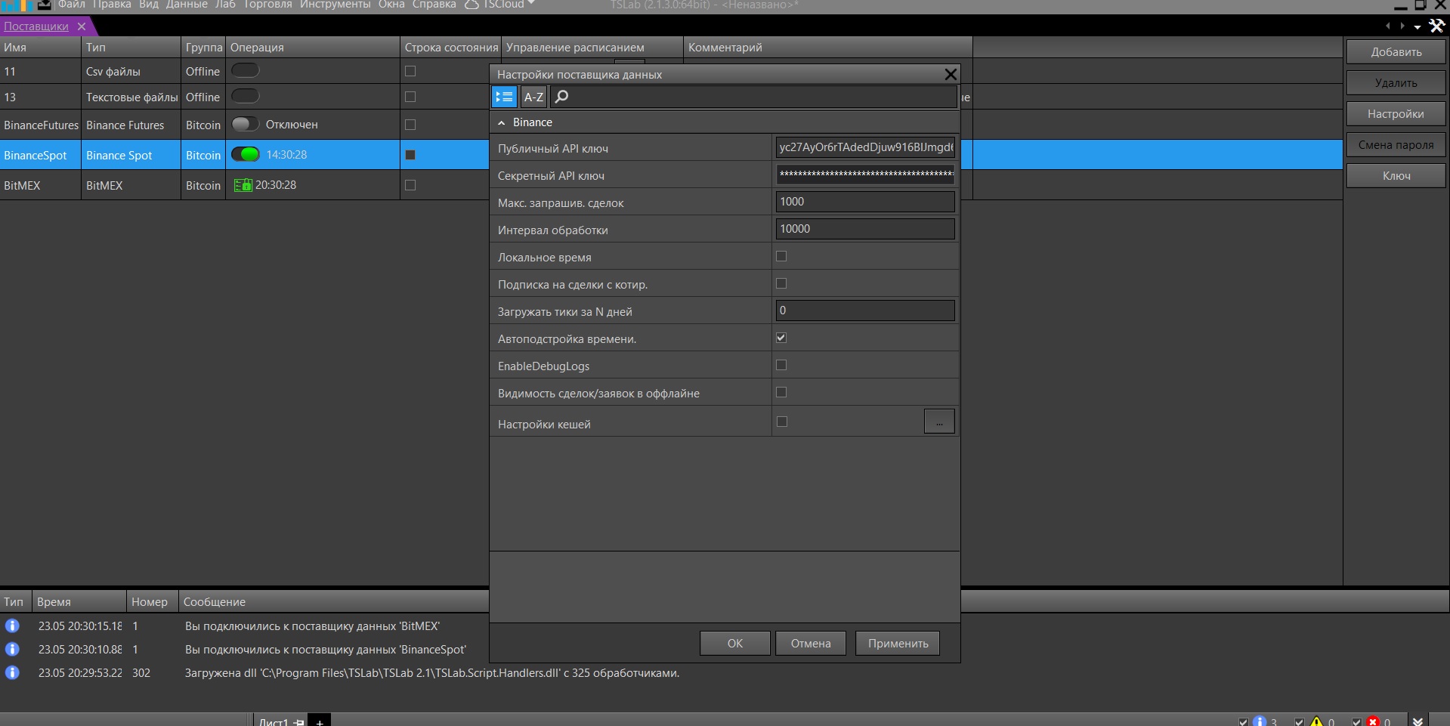Click the tab scroll-left arrow
Screen dimensions: 1450x726
tap(1387, 26)
